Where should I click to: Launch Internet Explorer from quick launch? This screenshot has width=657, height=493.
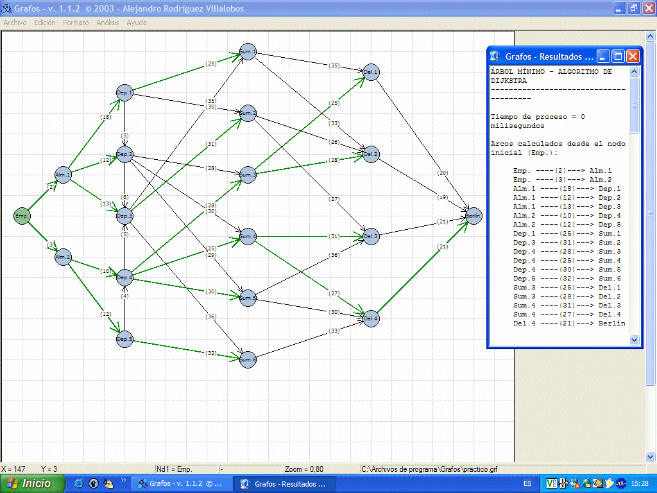(x=79, y=483)
